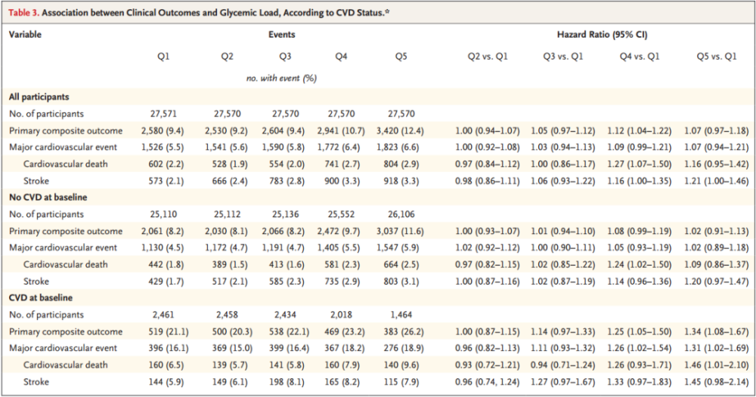Select the Variable column header

click(26, 35)
